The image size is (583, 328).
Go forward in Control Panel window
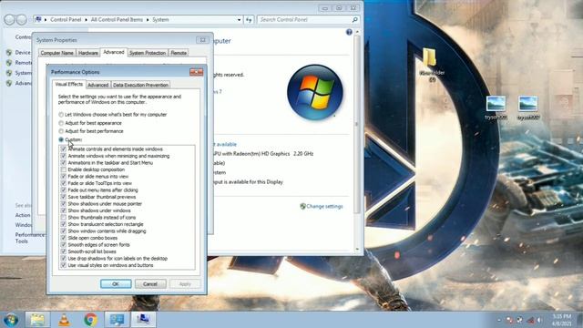click(x=22, y=20)
